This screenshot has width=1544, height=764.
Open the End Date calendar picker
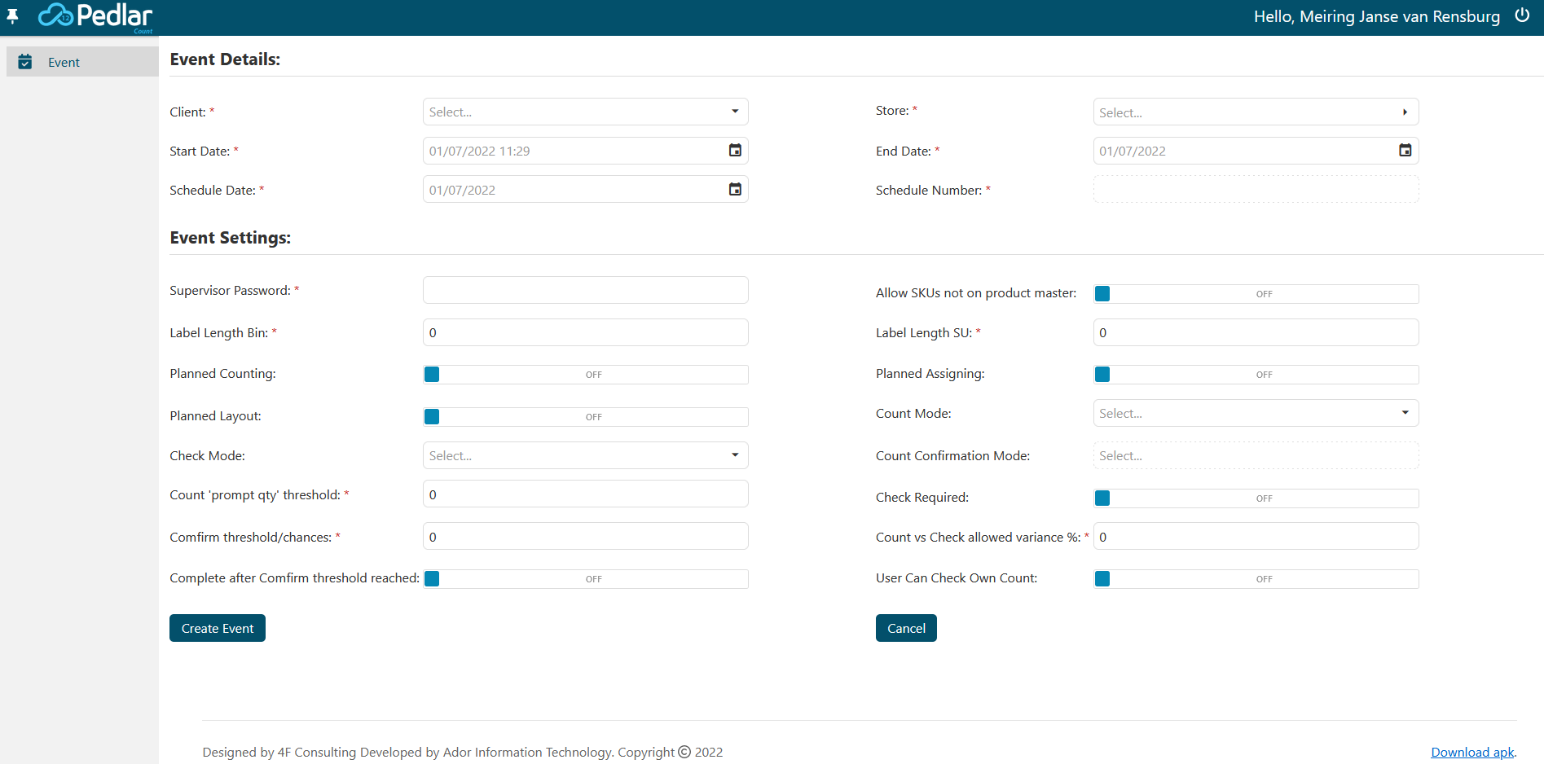point(1405,151)
